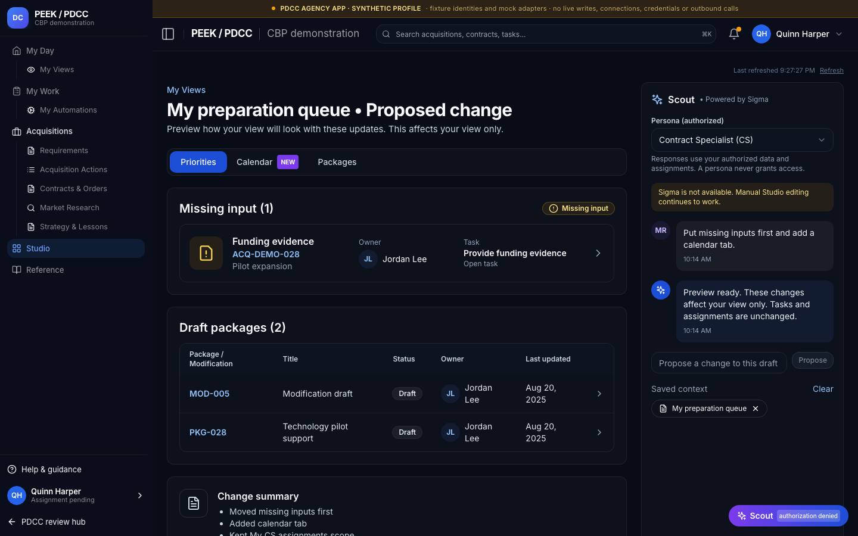Click the MR avatar beside the chat message
858x536 pixels.
661,230
